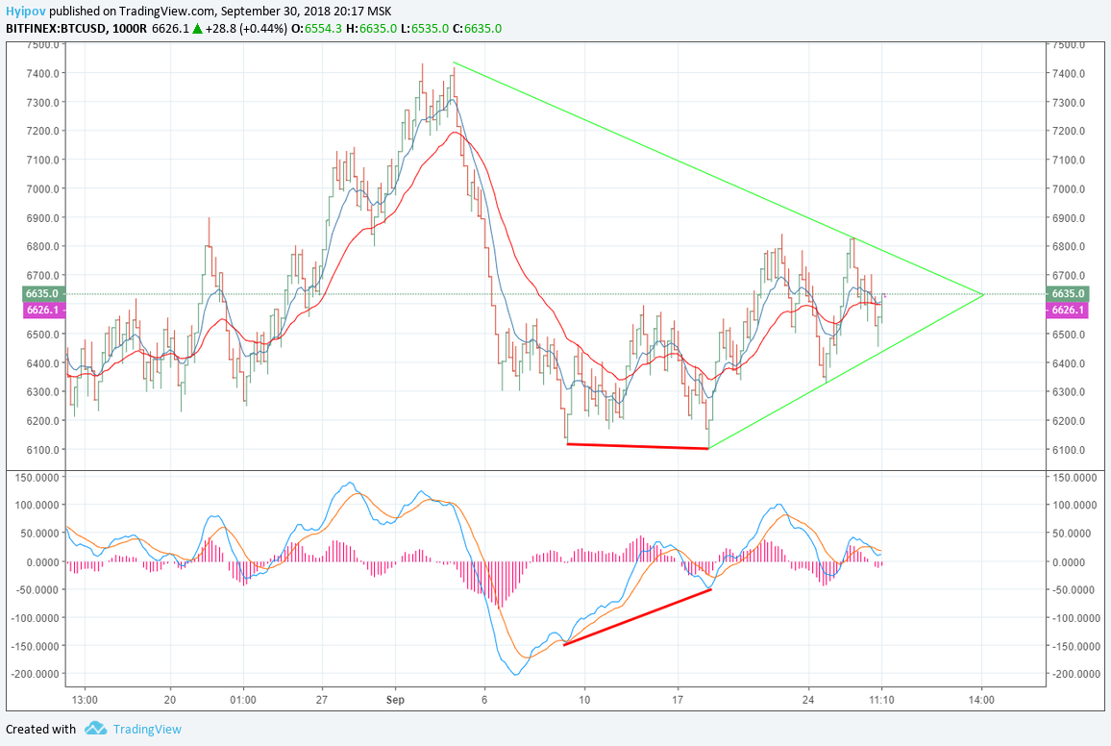Image resolution: width=1111 pixels, height=746 pixels.
Task: Click the 'September 30, 2018 20:17 MSK' timestamp
Action: 306,12
